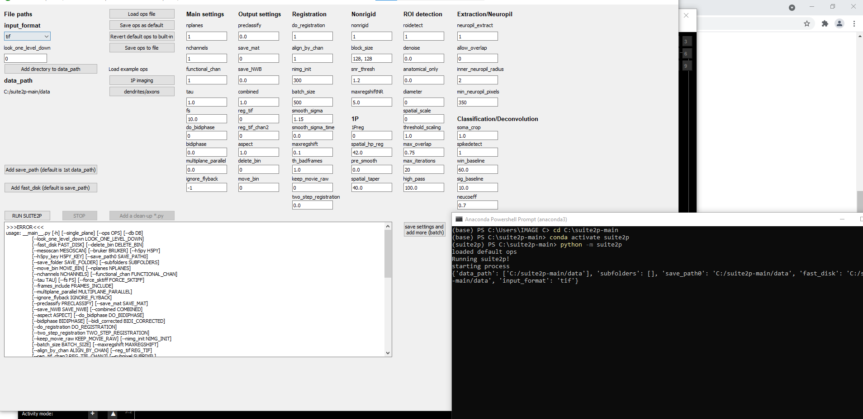Revert default ops to built-in
The image size is (863, 419).
tap(142, 36)
